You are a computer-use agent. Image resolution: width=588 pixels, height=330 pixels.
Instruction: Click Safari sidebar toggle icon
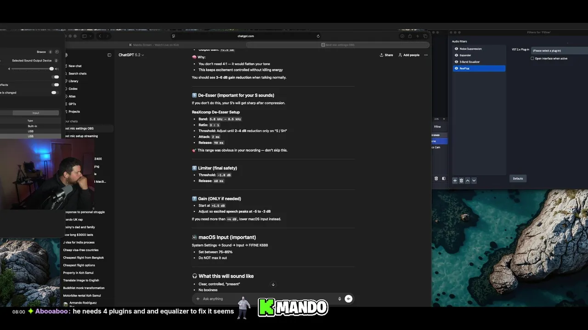(84, 36)
